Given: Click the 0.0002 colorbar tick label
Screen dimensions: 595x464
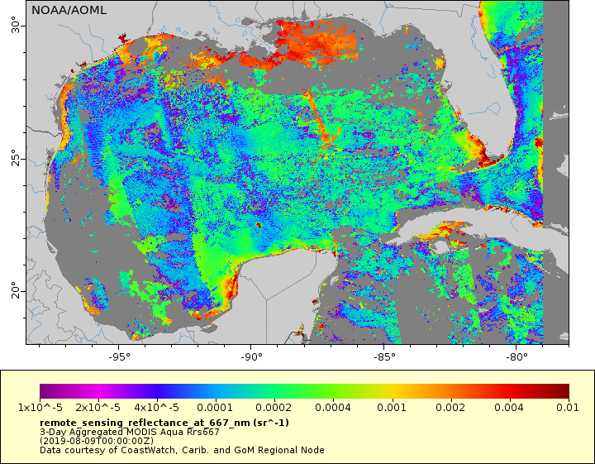Looking at the screenshot, I should (274, 408).
